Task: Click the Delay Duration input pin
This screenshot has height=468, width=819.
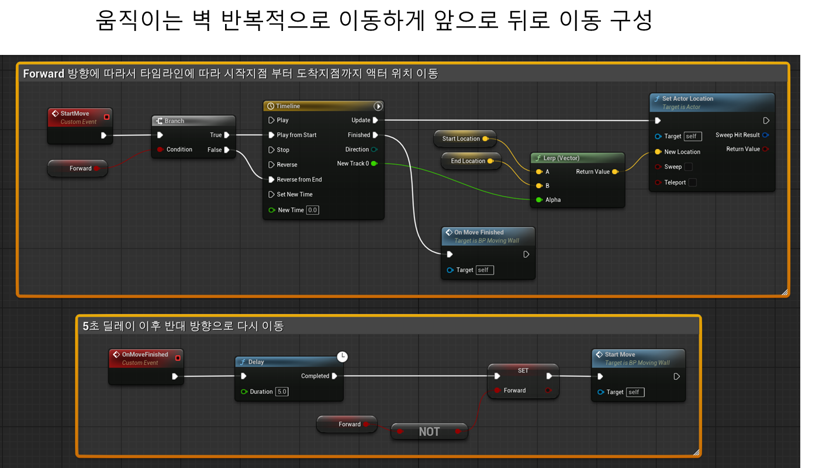Action: point(244,391)
